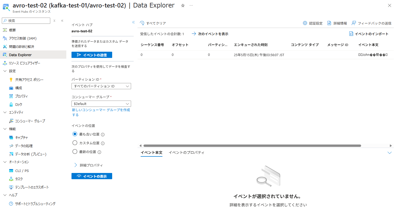Collapse the 設定 section in sidebar

pos(5,71)
